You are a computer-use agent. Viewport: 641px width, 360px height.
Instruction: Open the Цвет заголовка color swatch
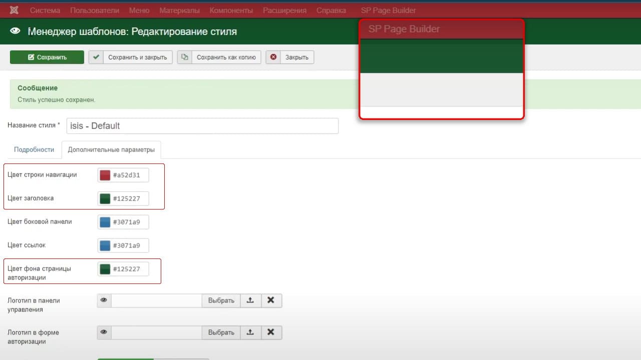coord(105,198)
